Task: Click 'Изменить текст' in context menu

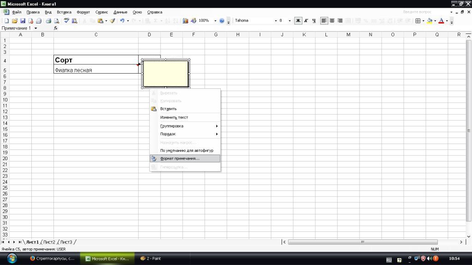Action: [x=174, y=117]
